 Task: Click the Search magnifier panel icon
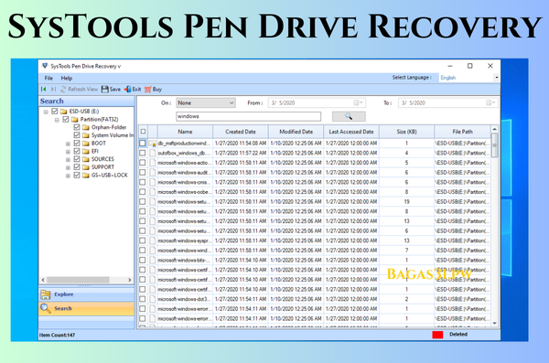click(46, 308)
